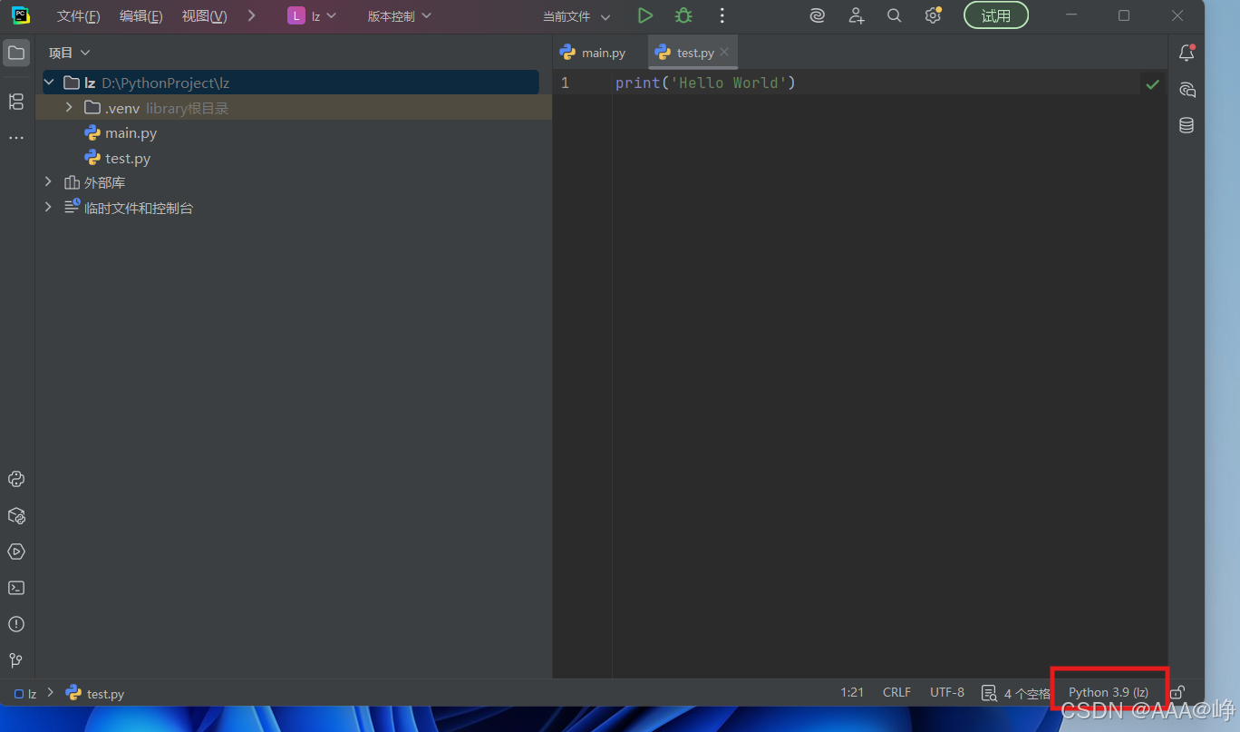Click the library根目录 label
1240x732 pixels.
[x=188, y=109]
